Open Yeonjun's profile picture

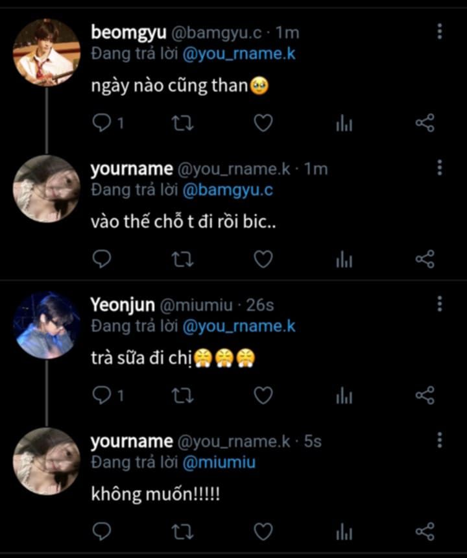pyautogui.click(x=47, y=324)
